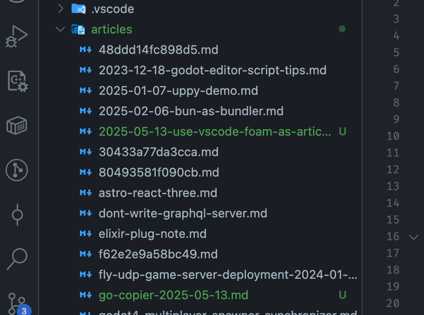Click line number 3 in editor gutter
Viewport: 424px width, 315px height.
coord(396,19)
